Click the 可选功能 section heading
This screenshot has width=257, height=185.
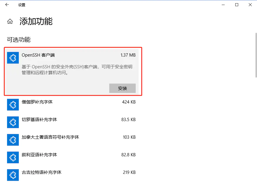(x=19, y=40)
